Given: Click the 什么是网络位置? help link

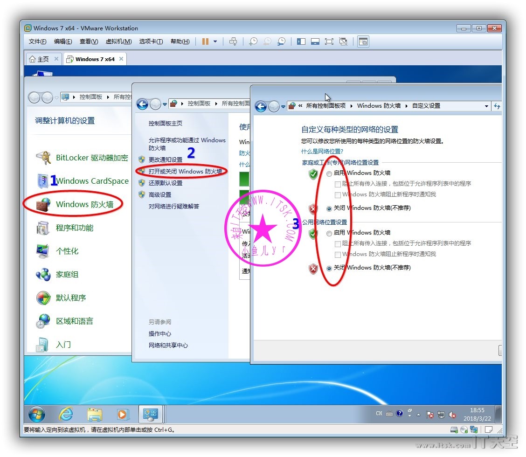Looking at the screenshot, I should 322,152.
